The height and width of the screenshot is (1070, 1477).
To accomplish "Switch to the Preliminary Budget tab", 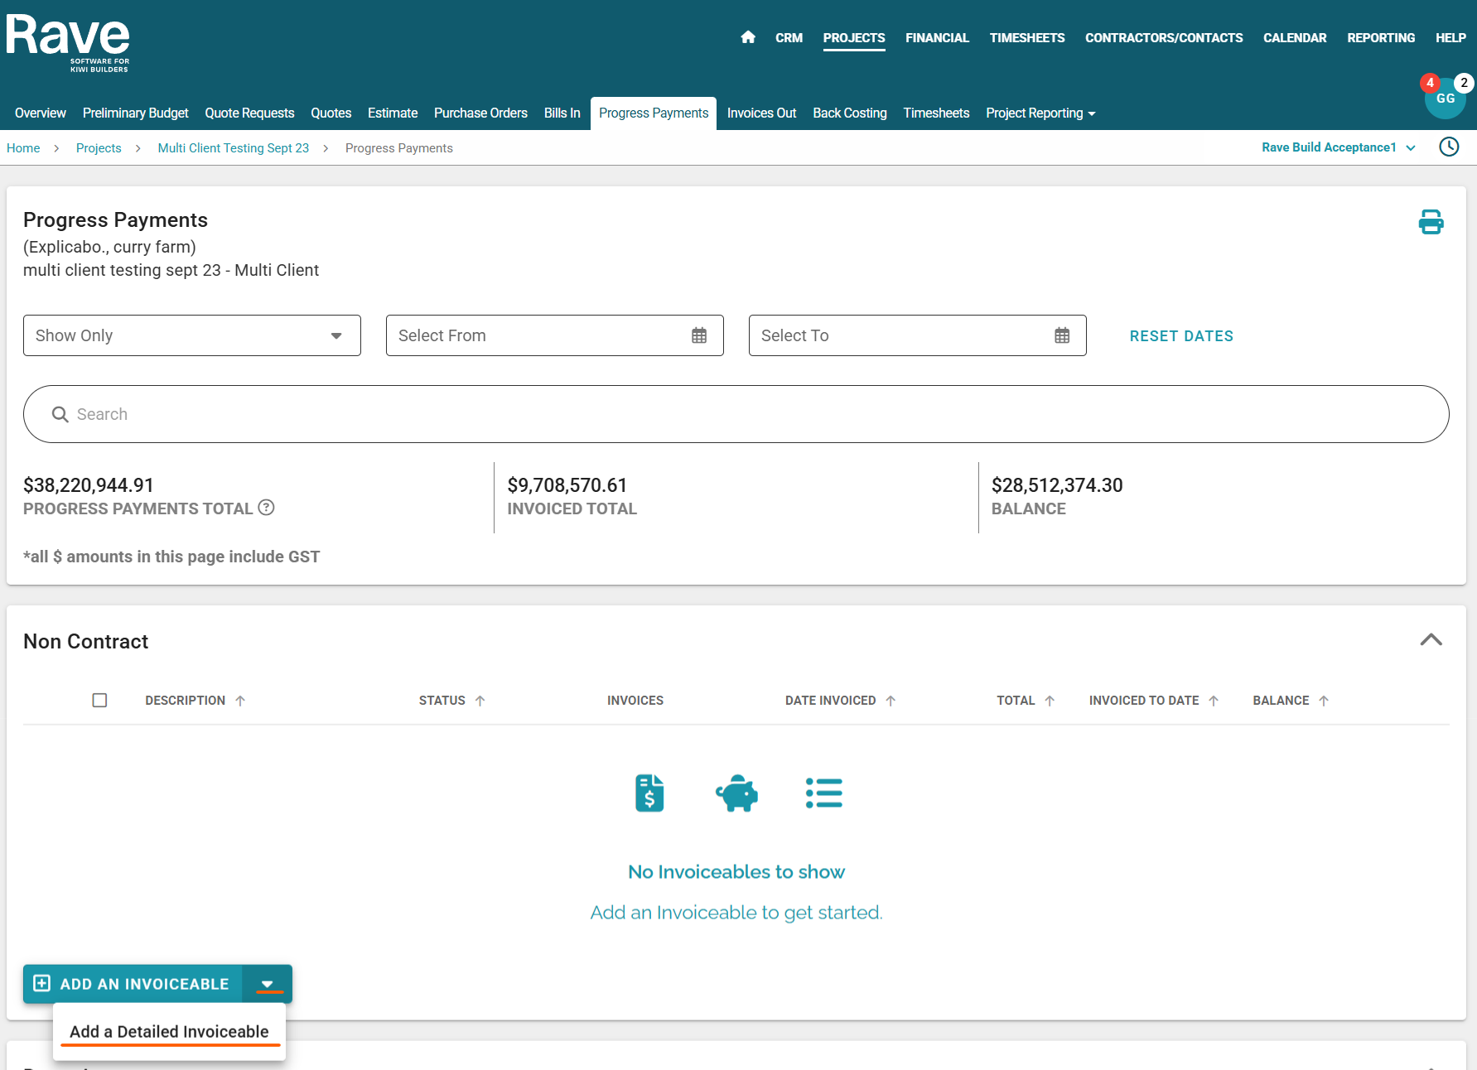I will coord(136,113).
